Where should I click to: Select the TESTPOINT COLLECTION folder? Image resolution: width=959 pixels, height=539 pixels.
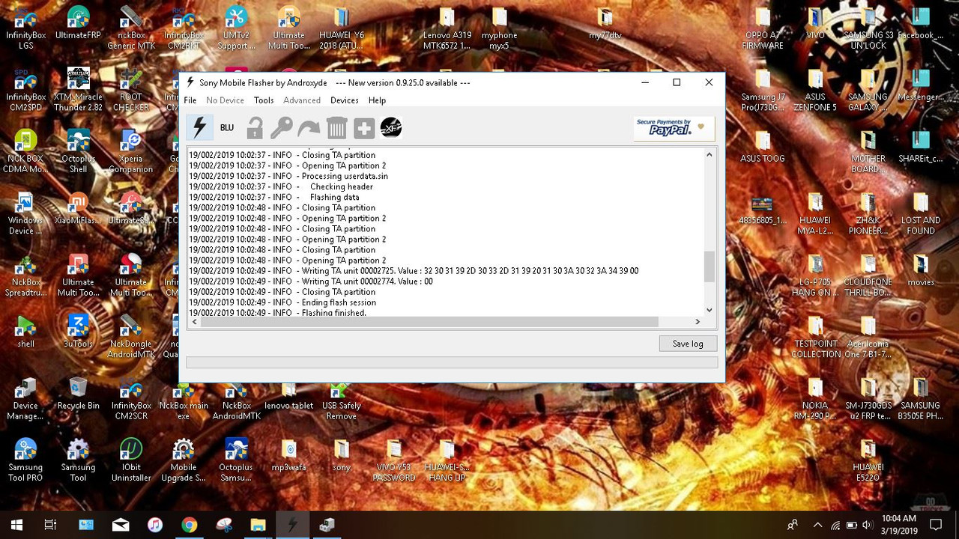click(816, 337)
